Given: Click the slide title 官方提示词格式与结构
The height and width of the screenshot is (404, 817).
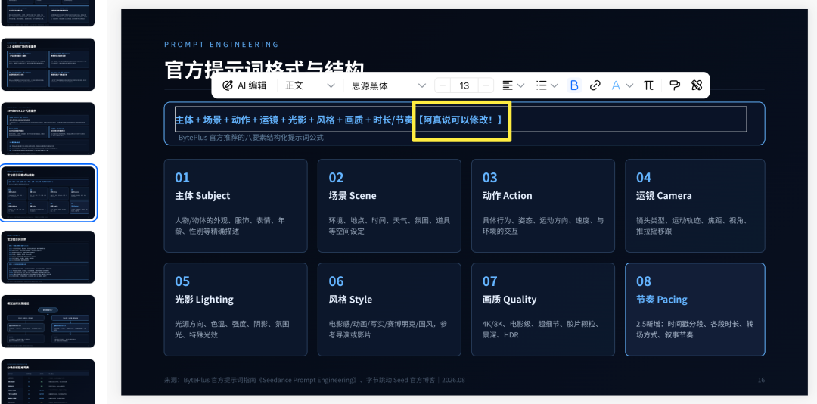Looking at the screenshot, I should tap(264, 70).
